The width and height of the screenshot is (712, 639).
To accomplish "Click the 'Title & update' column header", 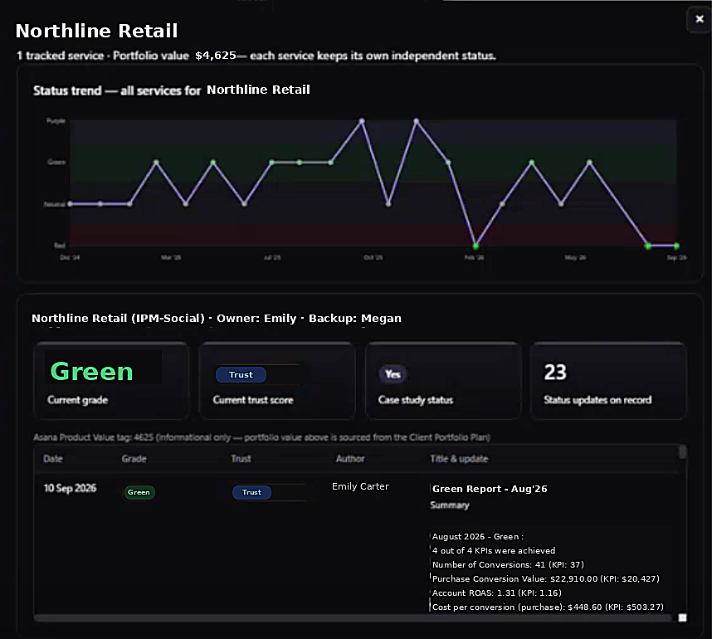I will 459,459.
